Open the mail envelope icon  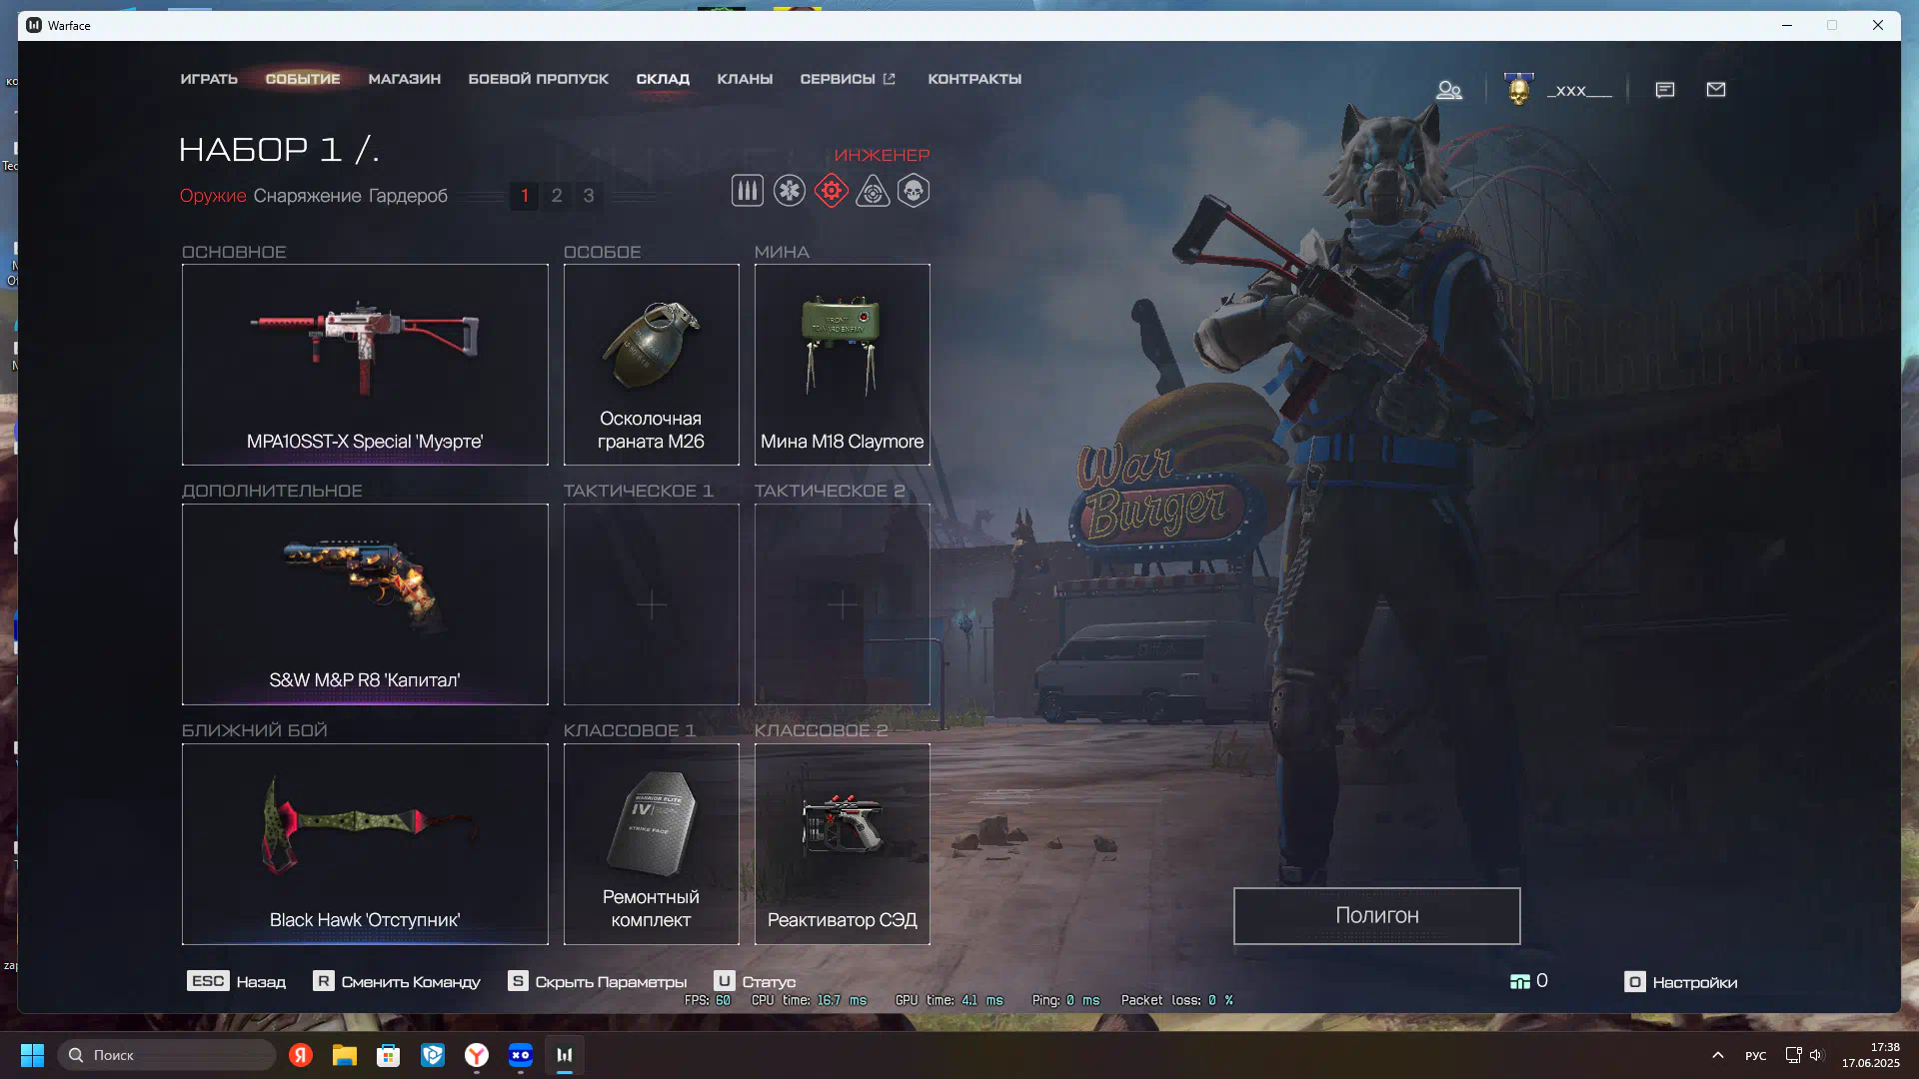coord(1716,90)
